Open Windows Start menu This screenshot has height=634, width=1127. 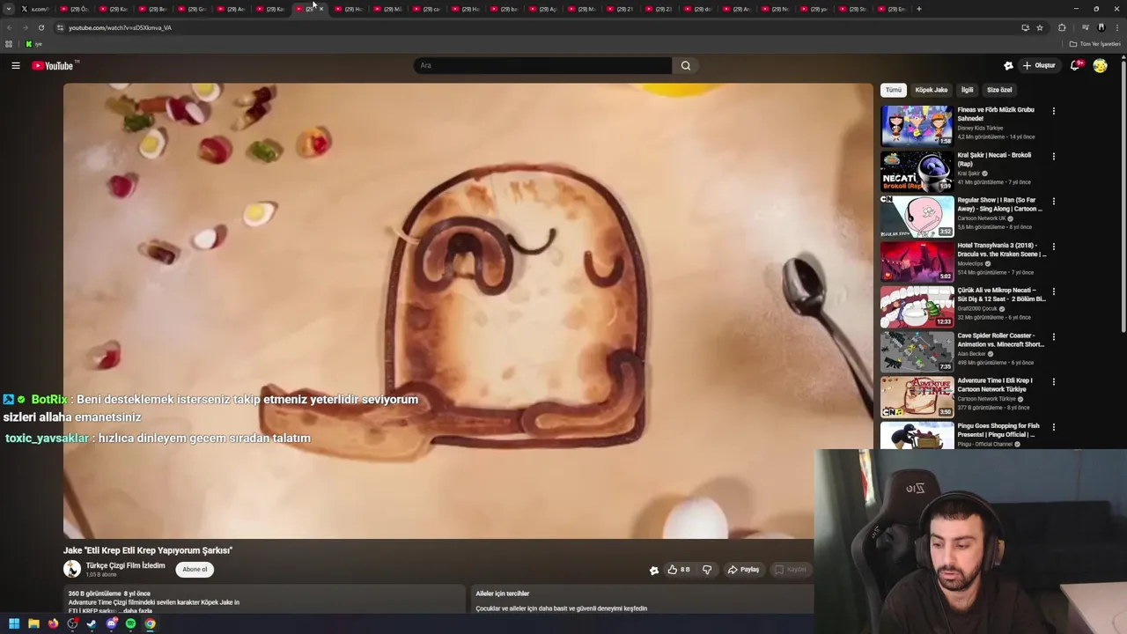tap(14, 623)
